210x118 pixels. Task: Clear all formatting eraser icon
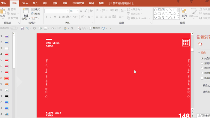pos(91,11)
